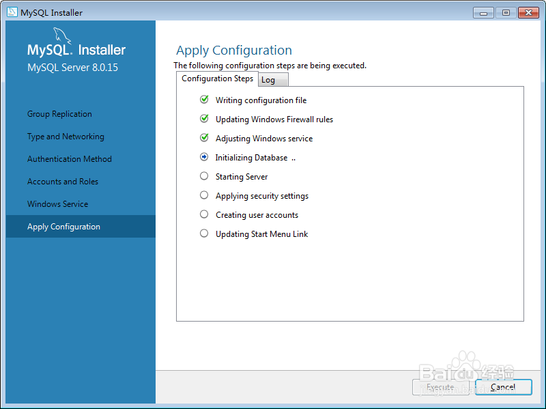Image resolution: width=546 pixels, height=409 pixels.
Task: Click the 'MySQL. Installer' sidebar logo text
Action: [x=76, y=50]
